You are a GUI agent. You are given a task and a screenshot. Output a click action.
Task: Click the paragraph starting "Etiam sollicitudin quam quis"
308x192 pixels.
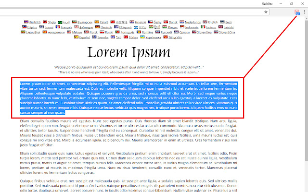click(128, 163)
